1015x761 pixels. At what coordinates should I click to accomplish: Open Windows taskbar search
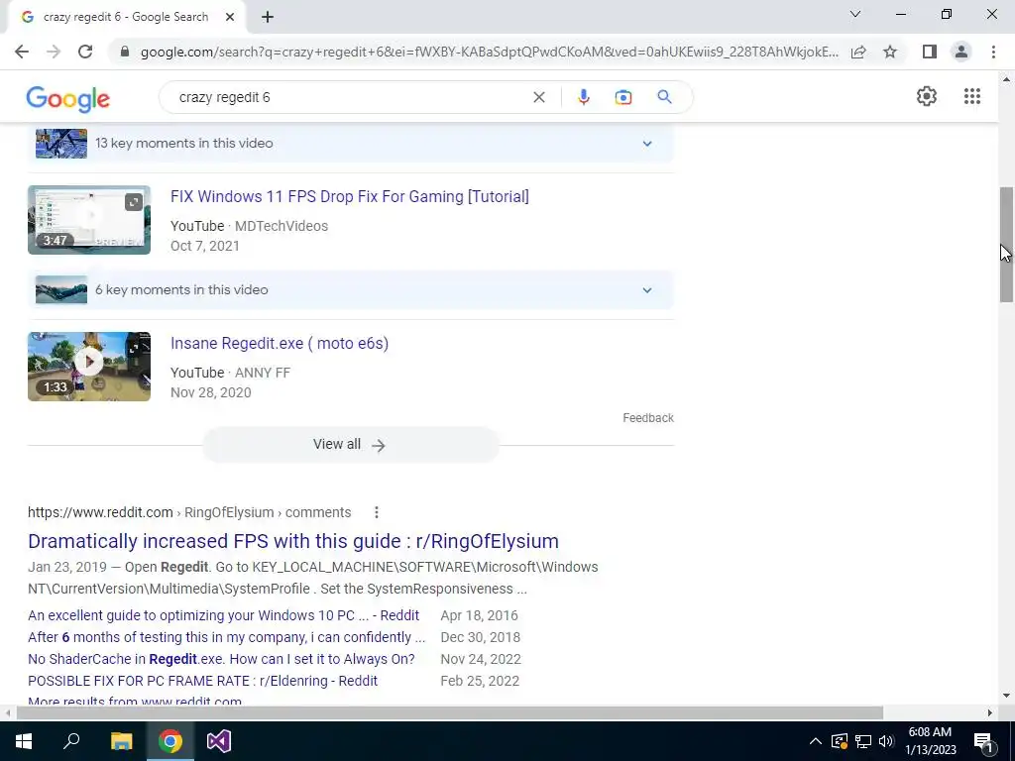71,741
